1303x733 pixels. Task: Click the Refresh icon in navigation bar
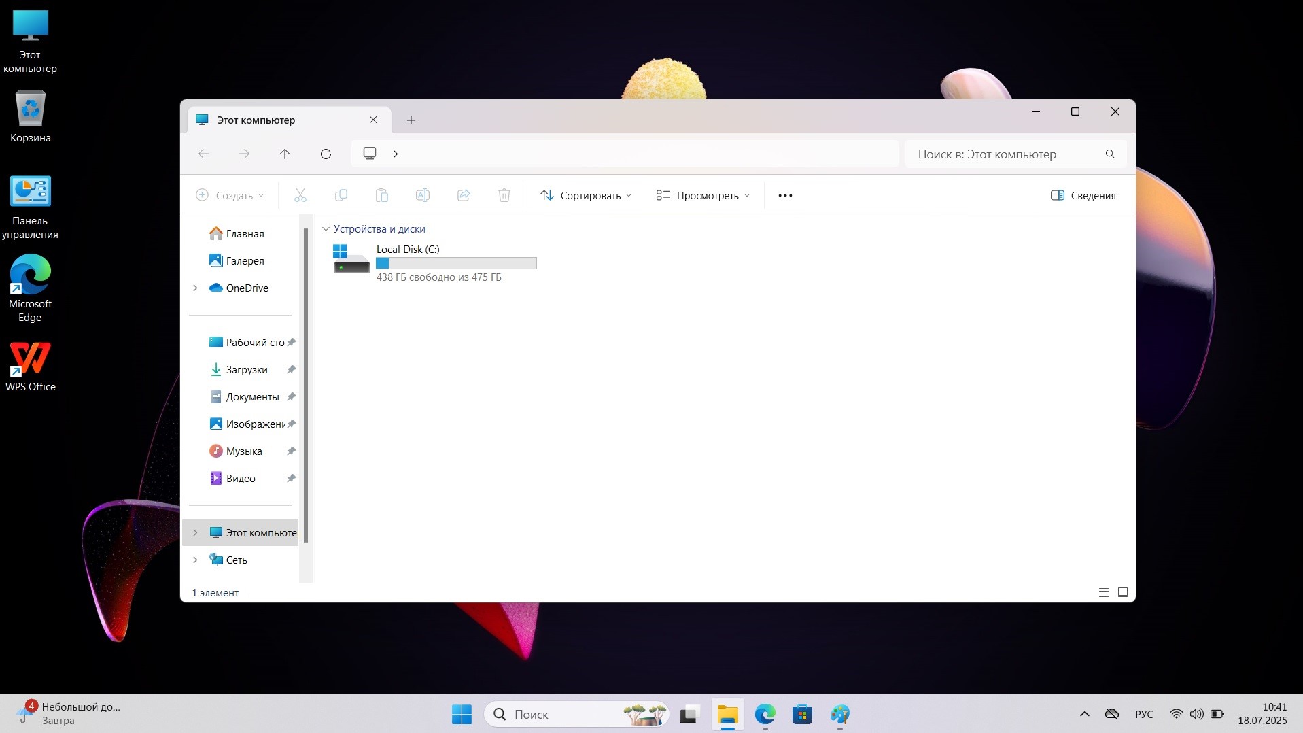pos(326,154)
